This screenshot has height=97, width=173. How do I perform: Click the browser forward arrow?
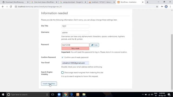(7, 6)
